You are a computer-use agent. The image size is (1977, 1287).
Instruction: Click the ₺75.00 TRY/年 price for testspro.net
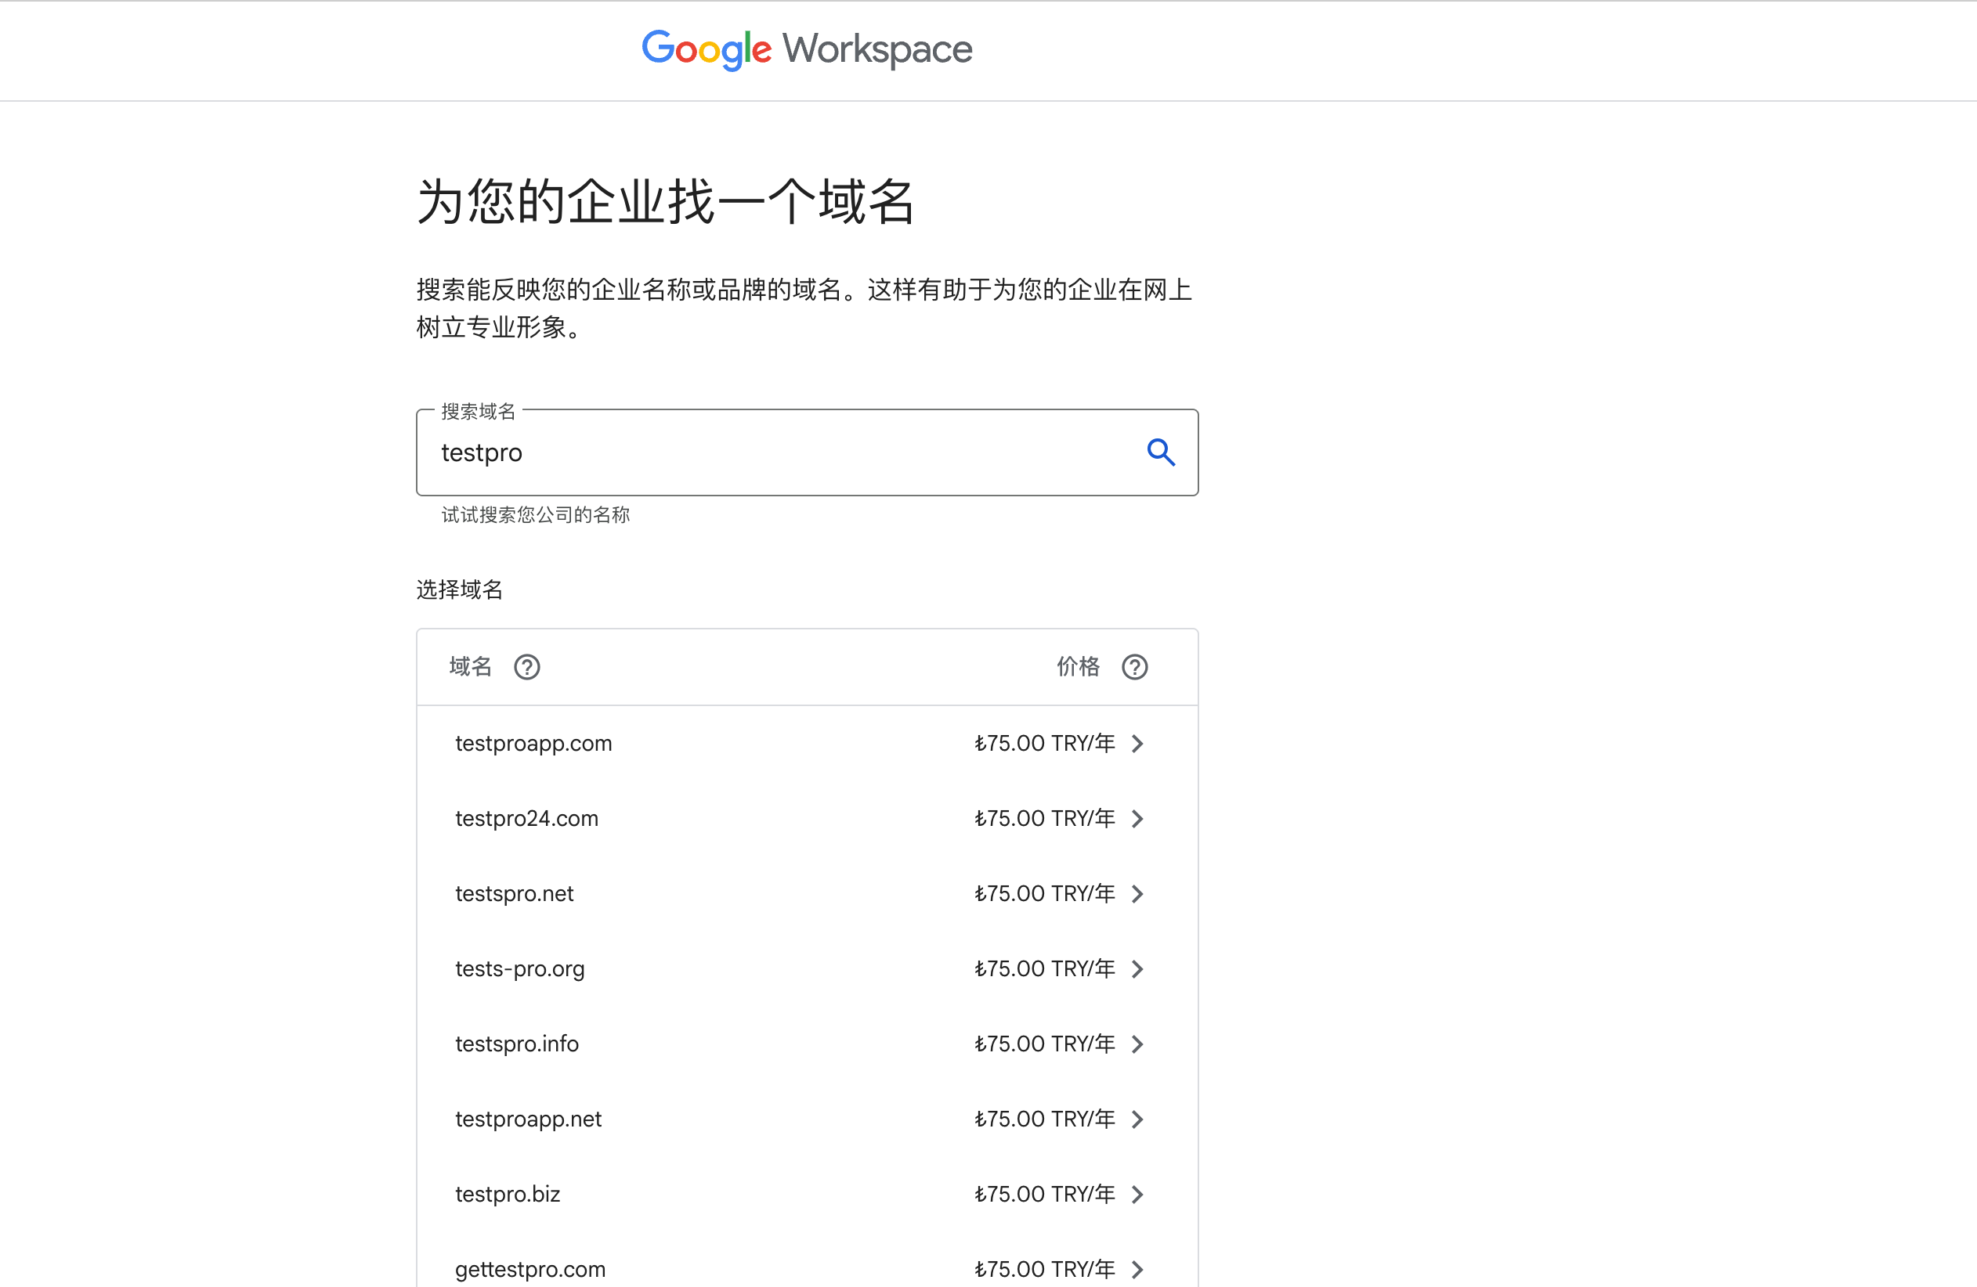click(x=1044, y=893)
